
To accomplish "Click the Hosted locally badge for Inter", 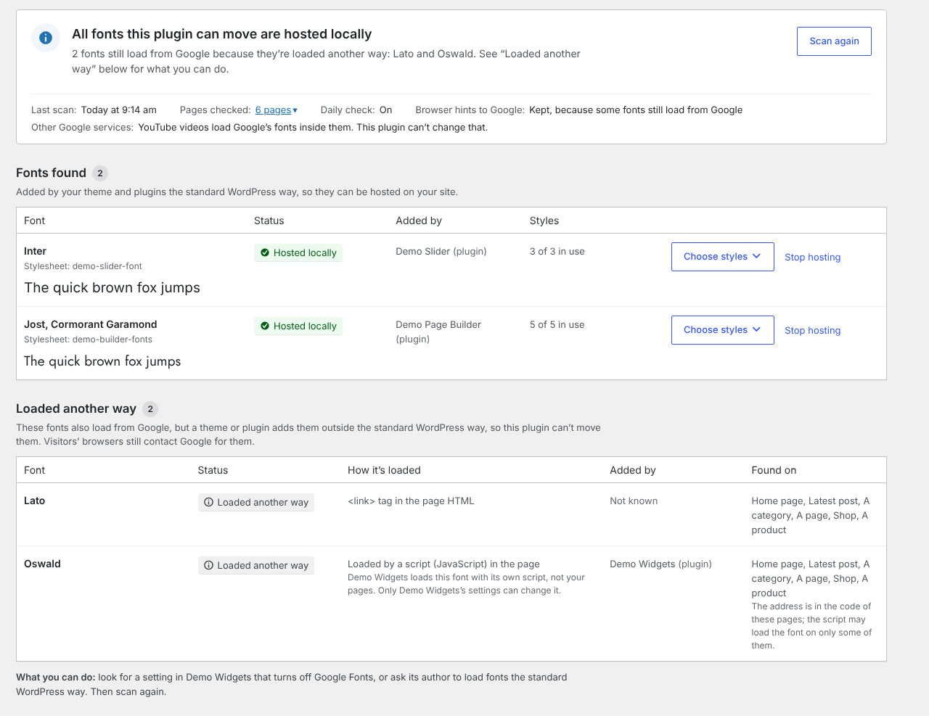I will click(x=298, y=253).
